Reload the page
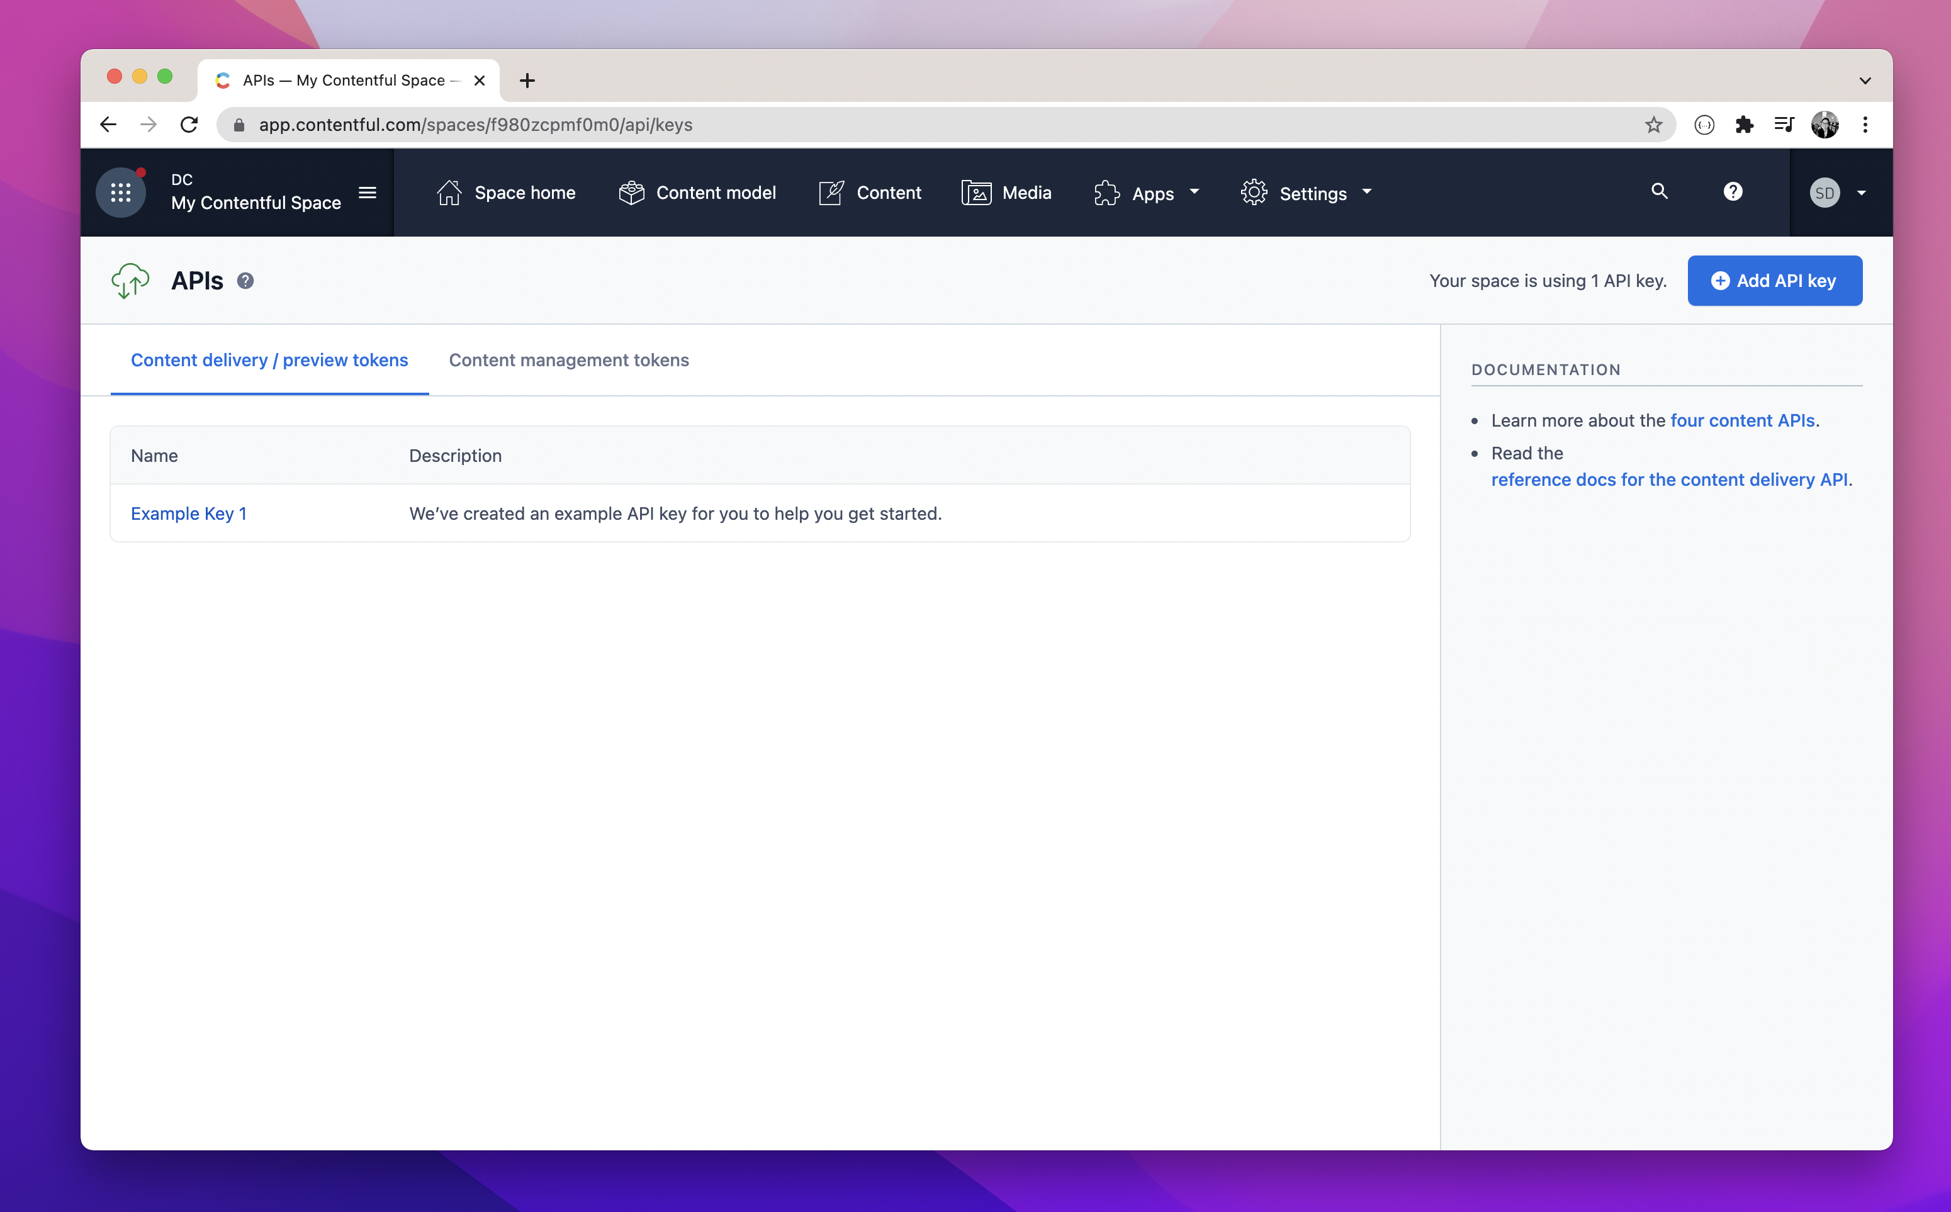 [x=189, y=125]
